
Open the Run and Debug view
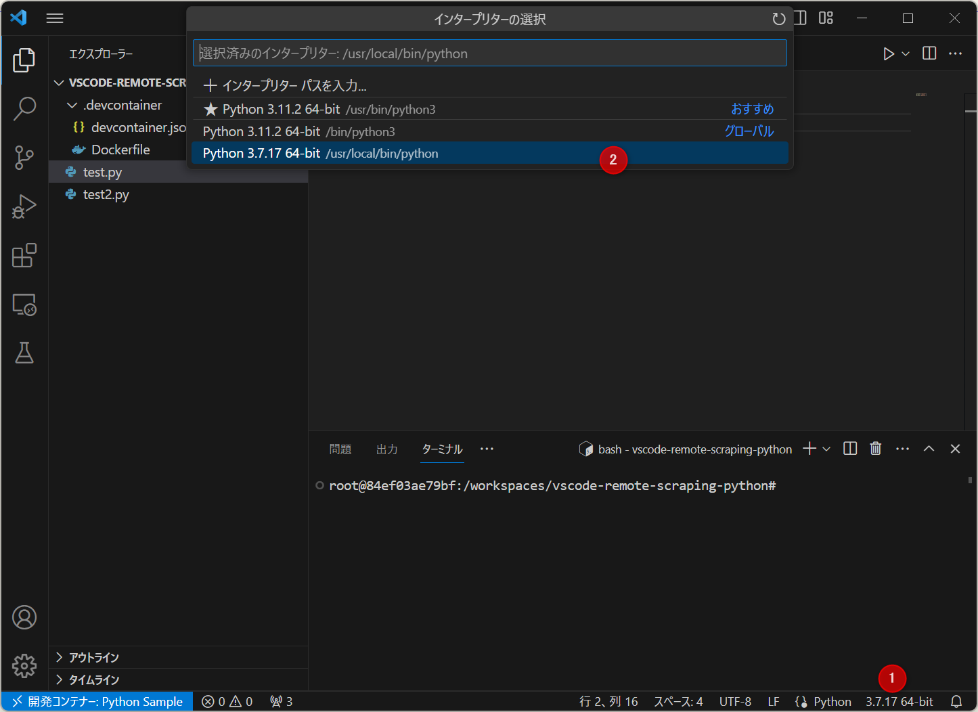click(24, 206)
